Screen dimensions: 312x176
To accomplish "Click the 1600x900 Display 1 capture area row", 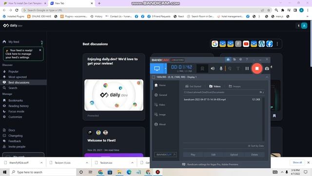I will pyautogui.click(x=210, y=77).
